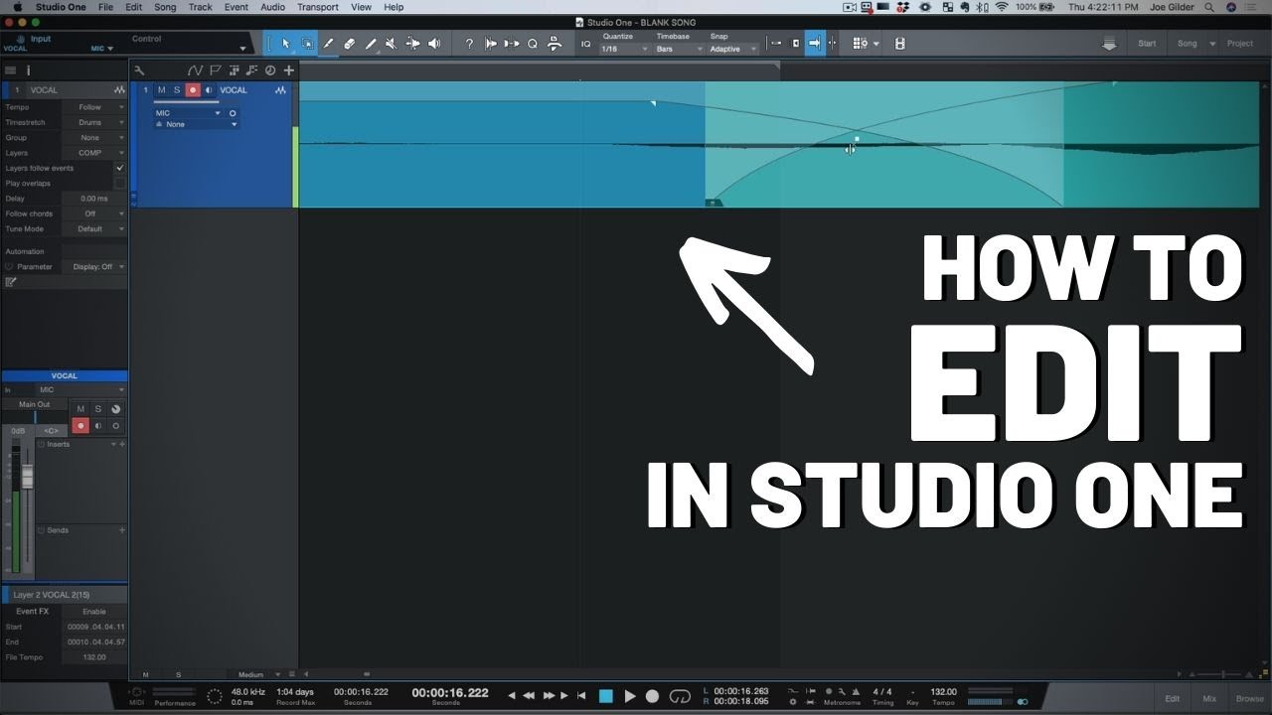The image size is (1272, 715).
Task: Click the Tempo 132.00 value
Action: 943,692
